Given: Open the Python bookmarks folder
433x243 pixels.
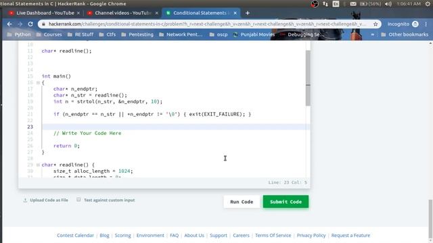Looking at the screenshot, I should 19,34.
